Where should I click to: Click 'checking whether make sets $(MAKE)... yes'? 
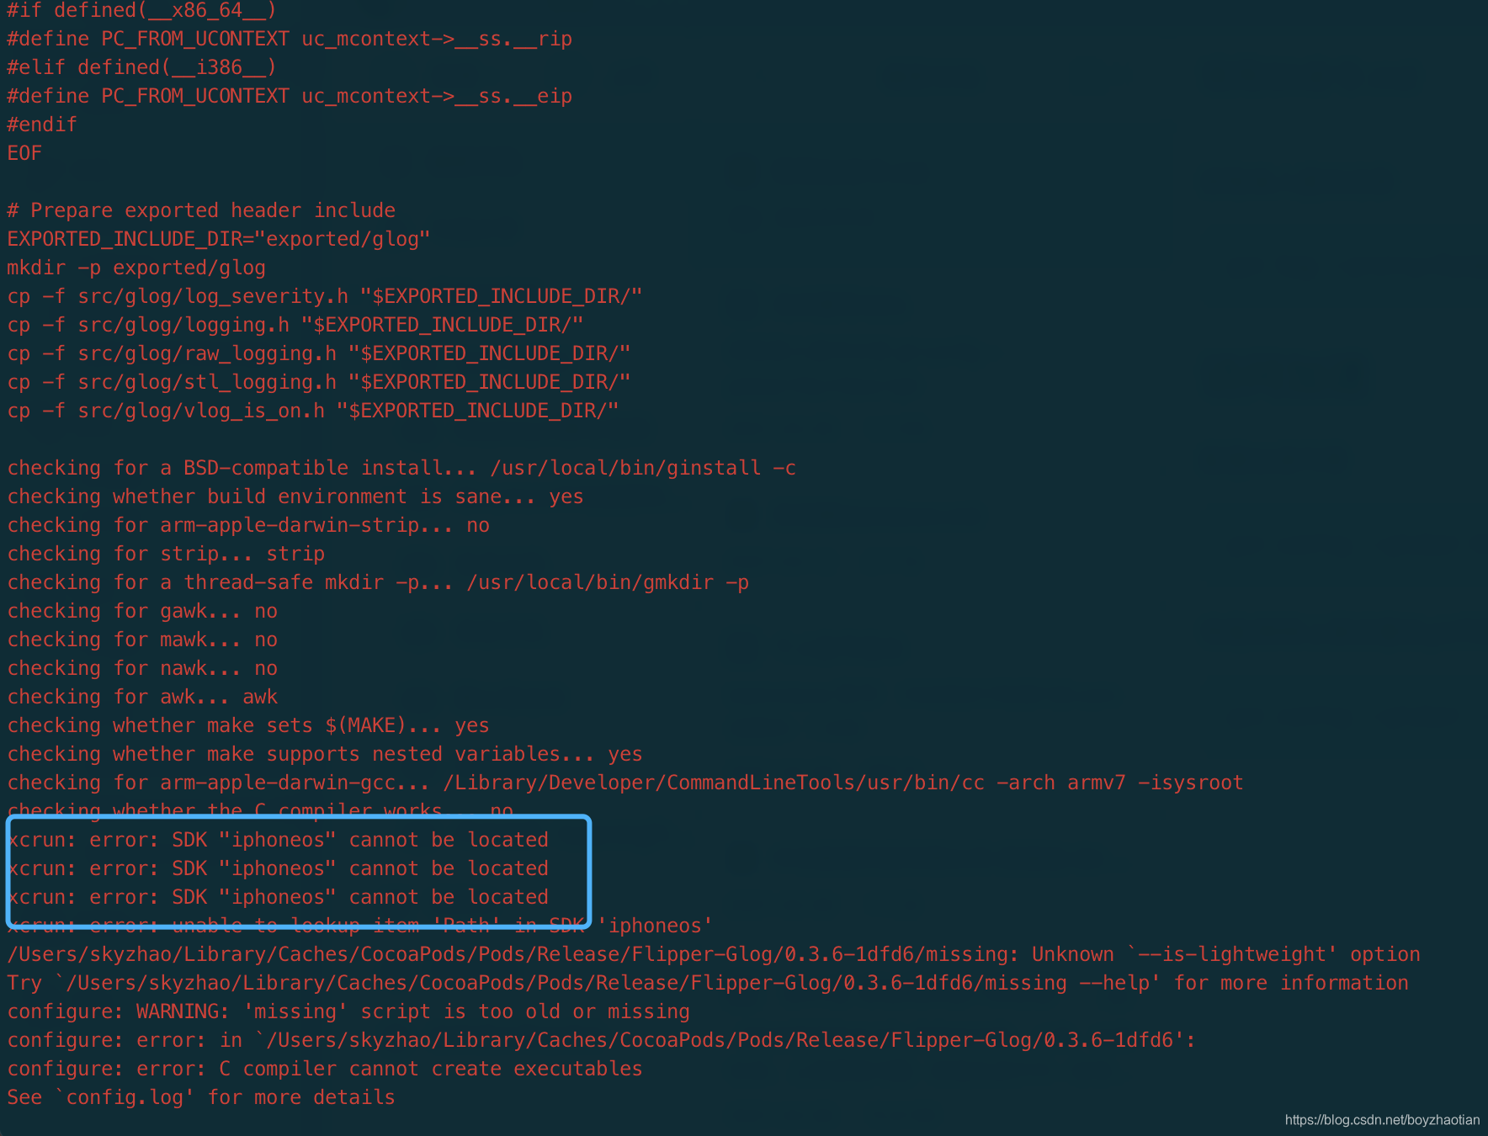[248, 725]
